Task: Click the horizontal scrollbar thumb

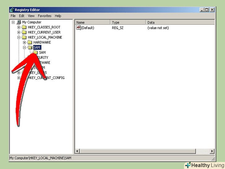Action: pos(138,151)
